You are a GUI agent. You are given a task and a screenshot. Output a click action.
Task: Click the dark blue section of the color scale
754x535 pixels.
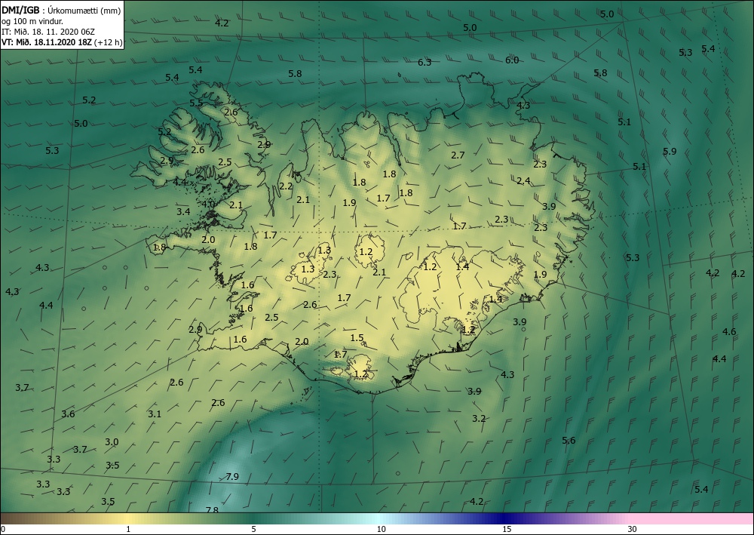[505, 518]
